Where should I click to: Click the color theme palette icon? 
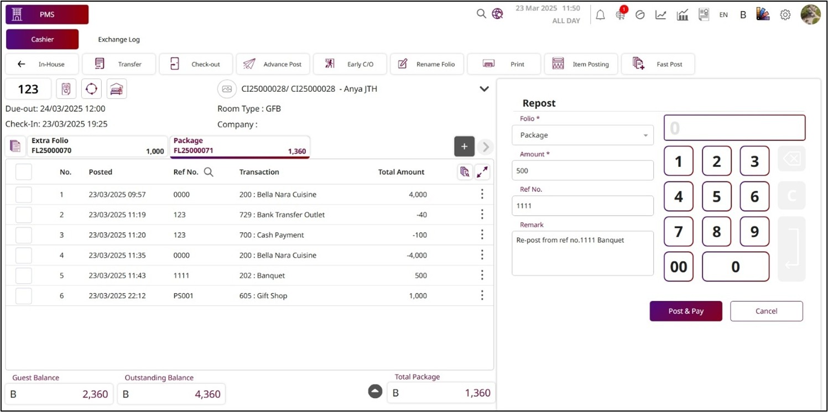click(763, 15)
